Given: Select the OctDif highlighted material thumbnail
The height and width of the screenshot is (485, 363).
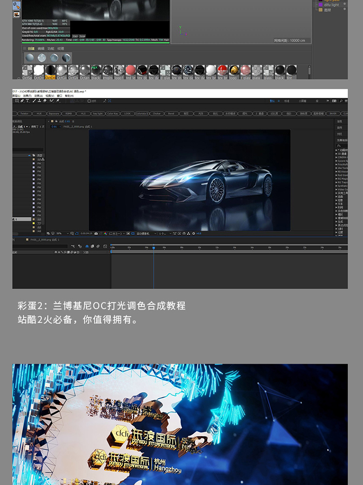Looking at the screenshot, I should [x=50, y=72].
